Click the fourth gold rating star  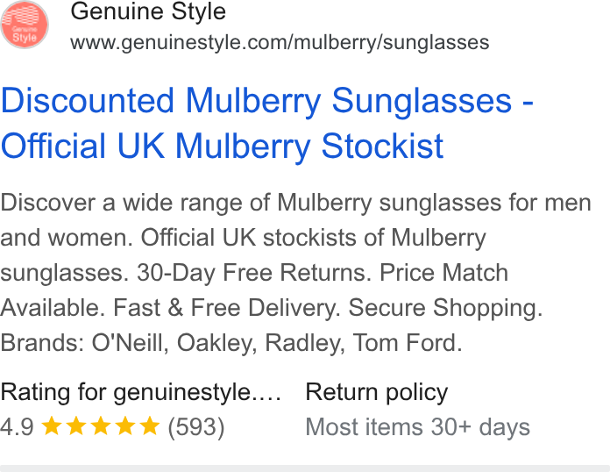point(125,426)
